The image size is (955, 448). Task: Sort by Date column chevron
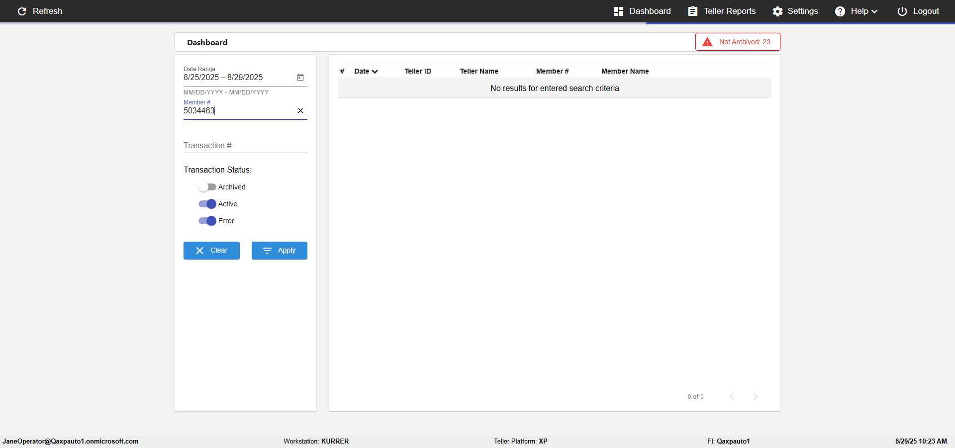(375, 72)
